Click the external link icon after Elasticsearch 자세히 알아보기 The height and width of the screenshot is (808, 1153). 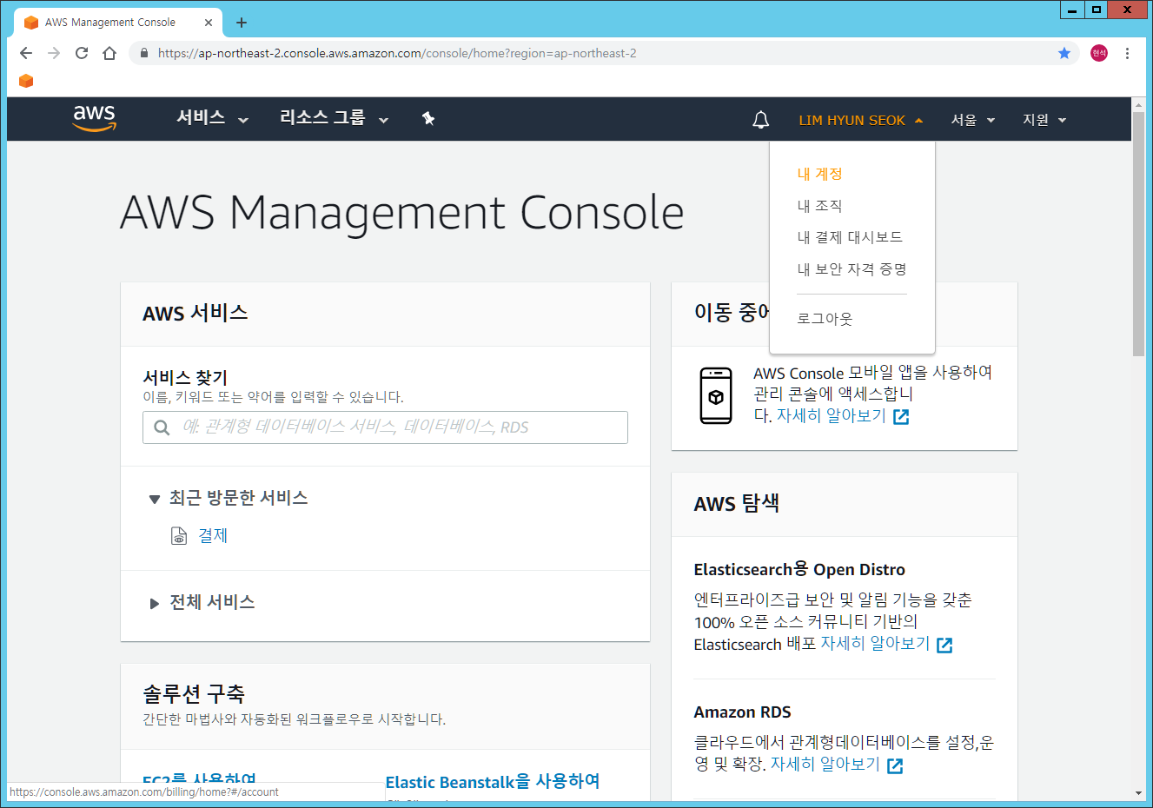point(944,645)
